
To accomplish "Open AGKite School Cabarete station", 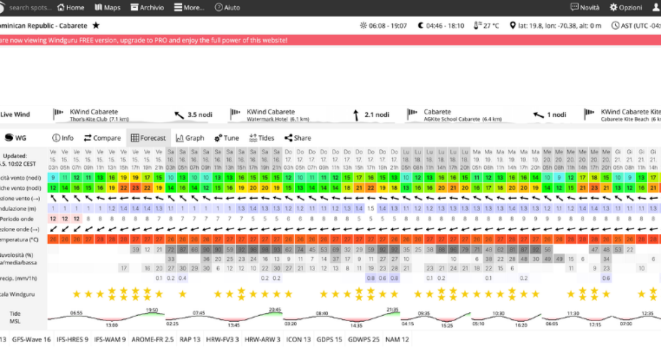I will click(x=463, y=115).
